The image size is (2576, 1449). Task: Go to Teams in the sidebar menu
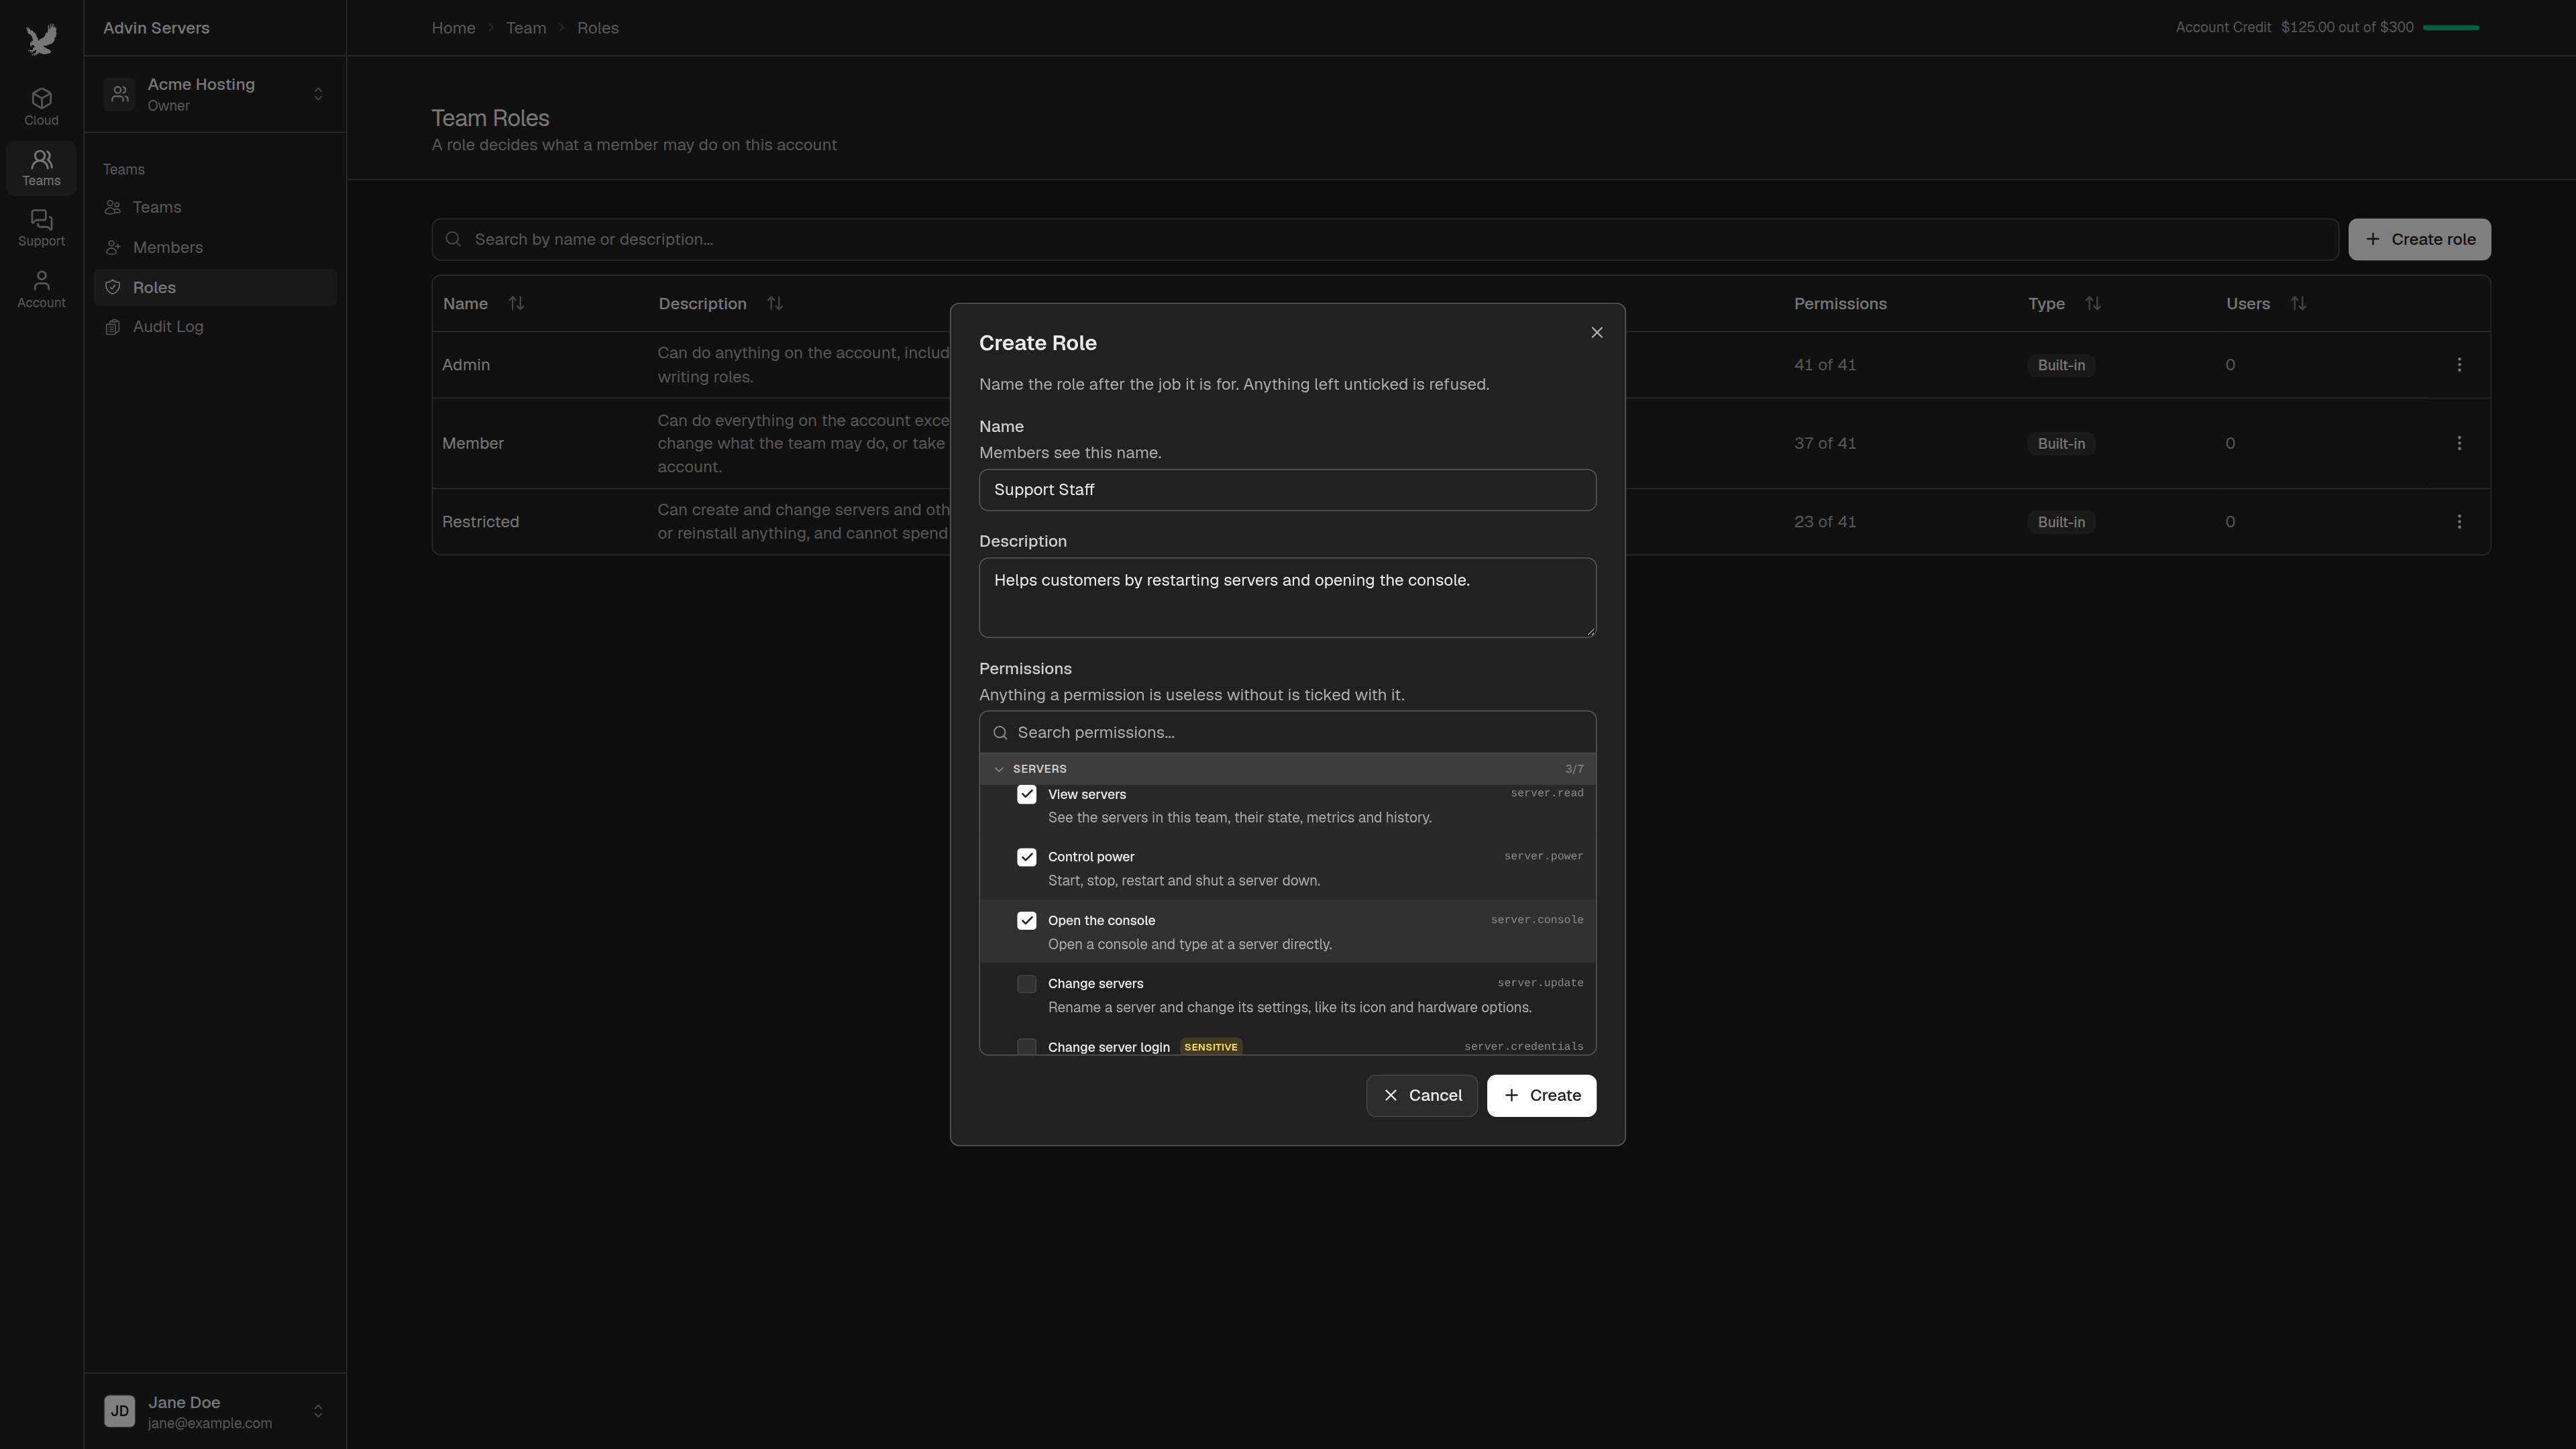click(215, 207)
